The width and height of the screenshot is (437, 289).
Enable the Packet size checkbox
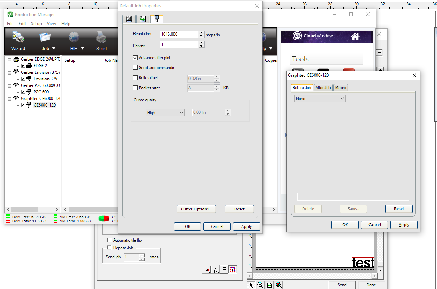tap(136, 88)
